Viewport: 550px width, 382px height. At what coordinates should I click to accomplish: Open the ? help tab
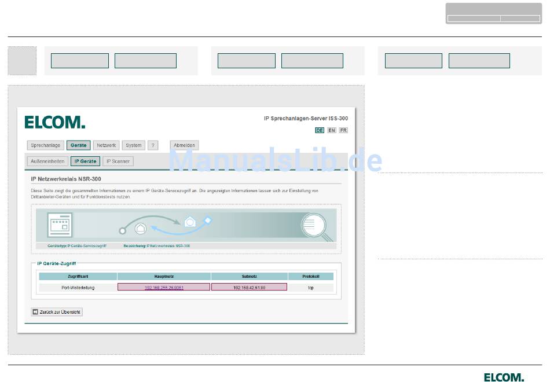153,145
